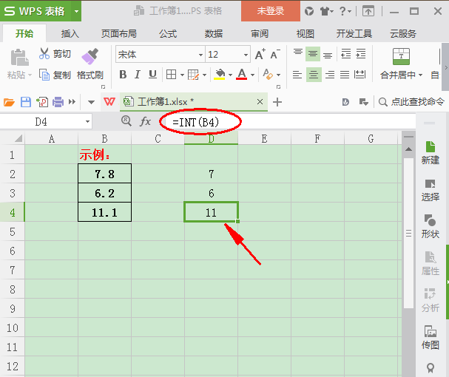Open the 形状 shapes panel in sidebar

click(430, 225)
